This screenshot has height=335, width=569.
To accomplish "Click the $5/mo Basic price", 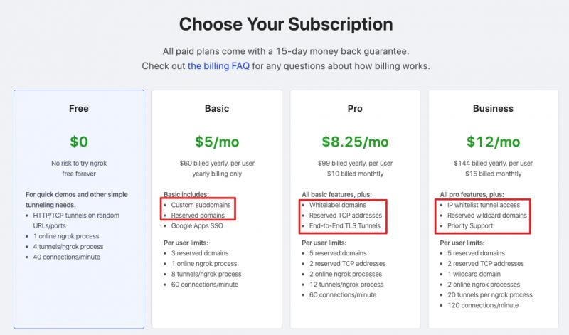I will pyautogui.click(x=216, y=142).
